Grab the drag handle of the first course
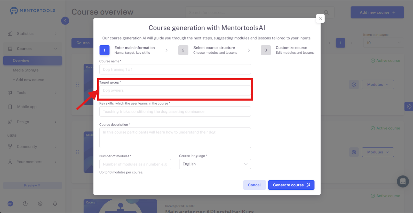Screen dimensions: 413x213 click(x=77, y=84)
